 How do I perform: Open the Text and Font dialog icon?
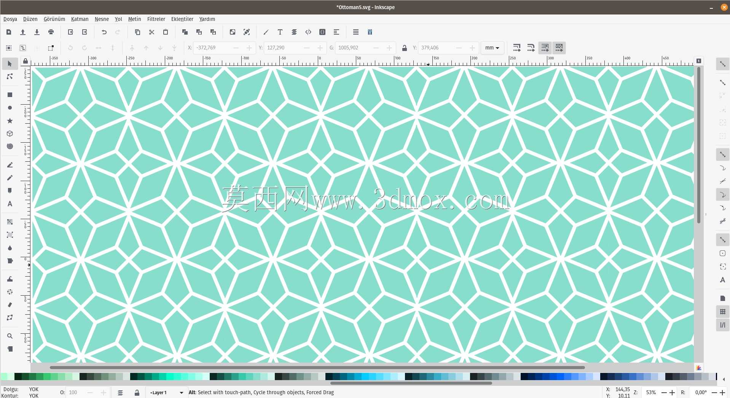(x=280, y=32)
